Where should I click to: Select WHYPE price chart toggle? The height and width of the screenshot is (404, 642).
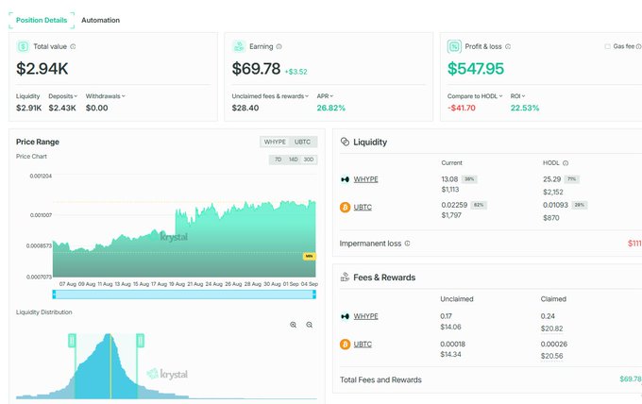275,142
